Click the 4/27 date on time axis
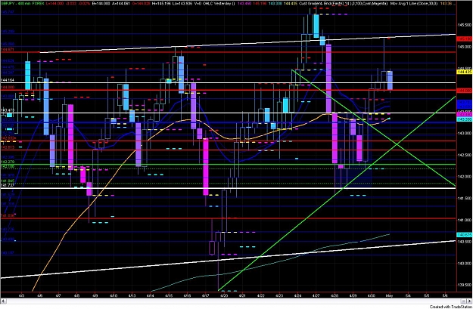This screenshot has width=473, height=309. pos(316,295)
